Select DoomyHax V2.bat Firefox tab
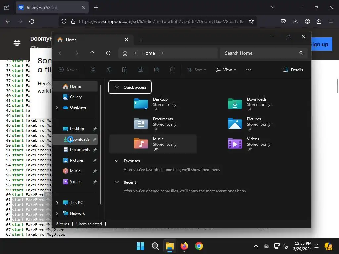 click(x=52, y=8)
